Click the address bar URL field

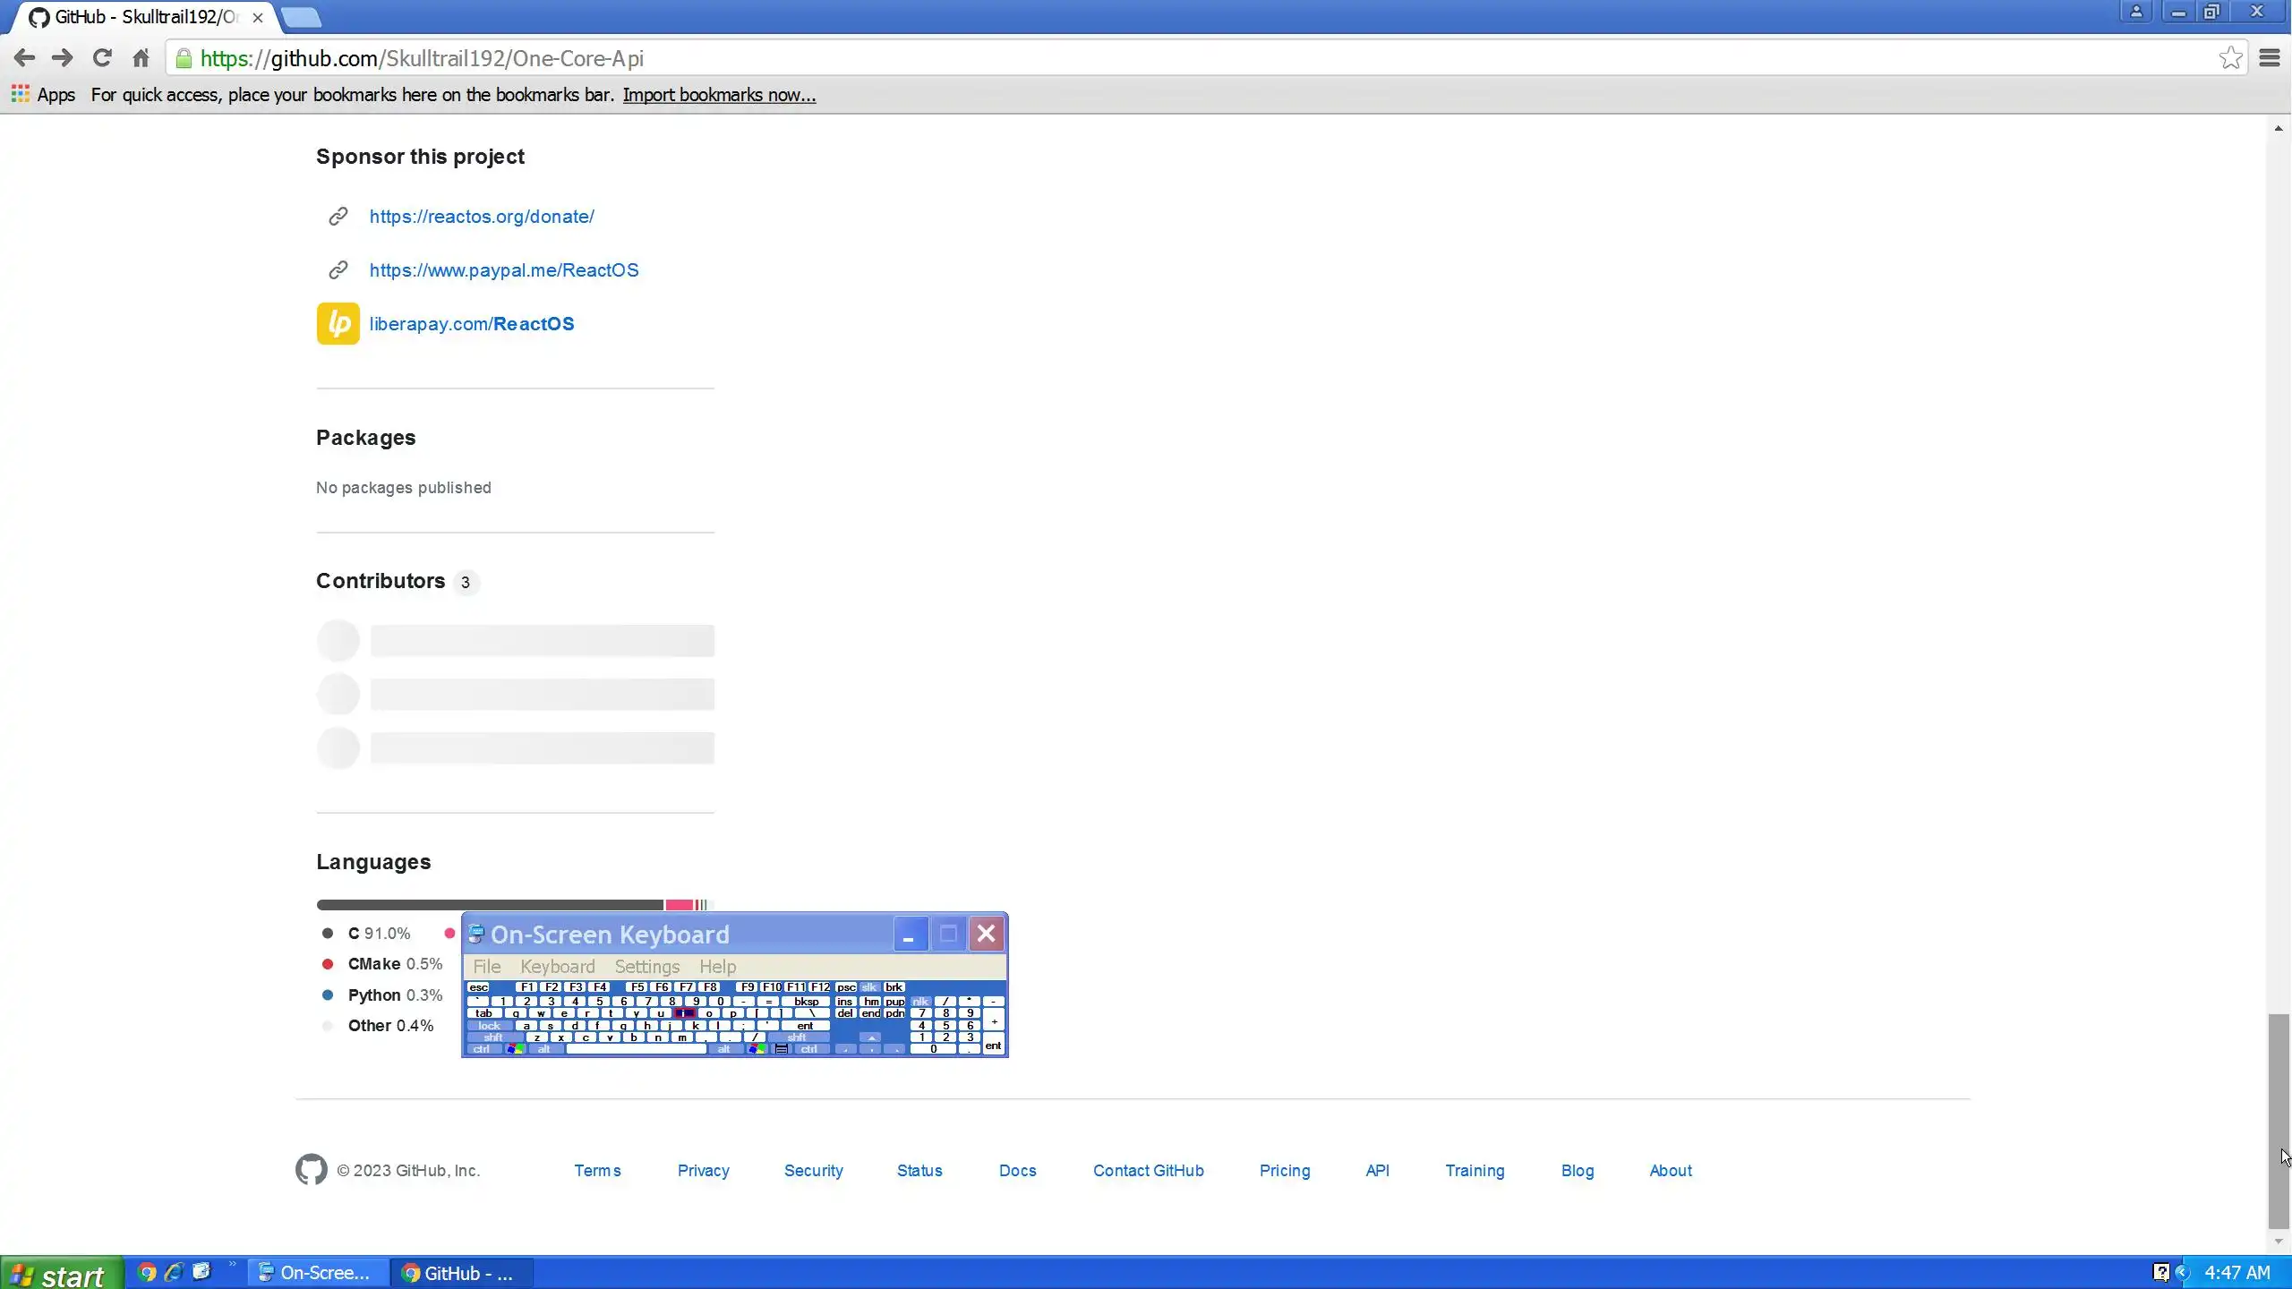pos(1164,58)
